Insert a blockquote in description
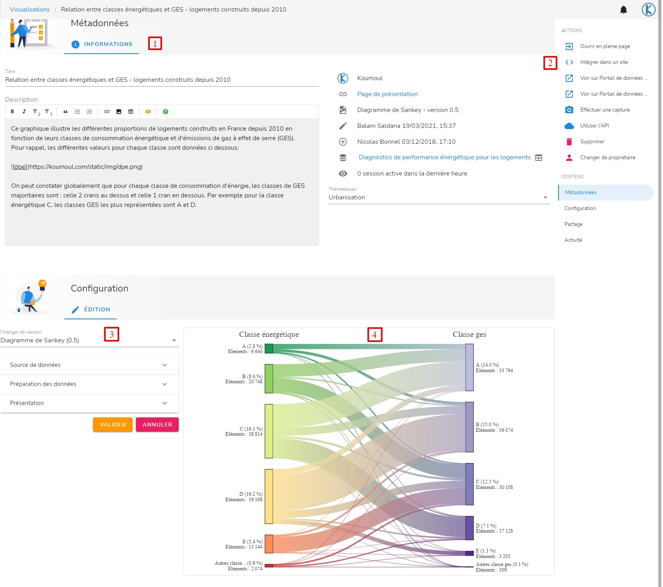The height and width of the screenshot is (587, 663). point(66,112)
